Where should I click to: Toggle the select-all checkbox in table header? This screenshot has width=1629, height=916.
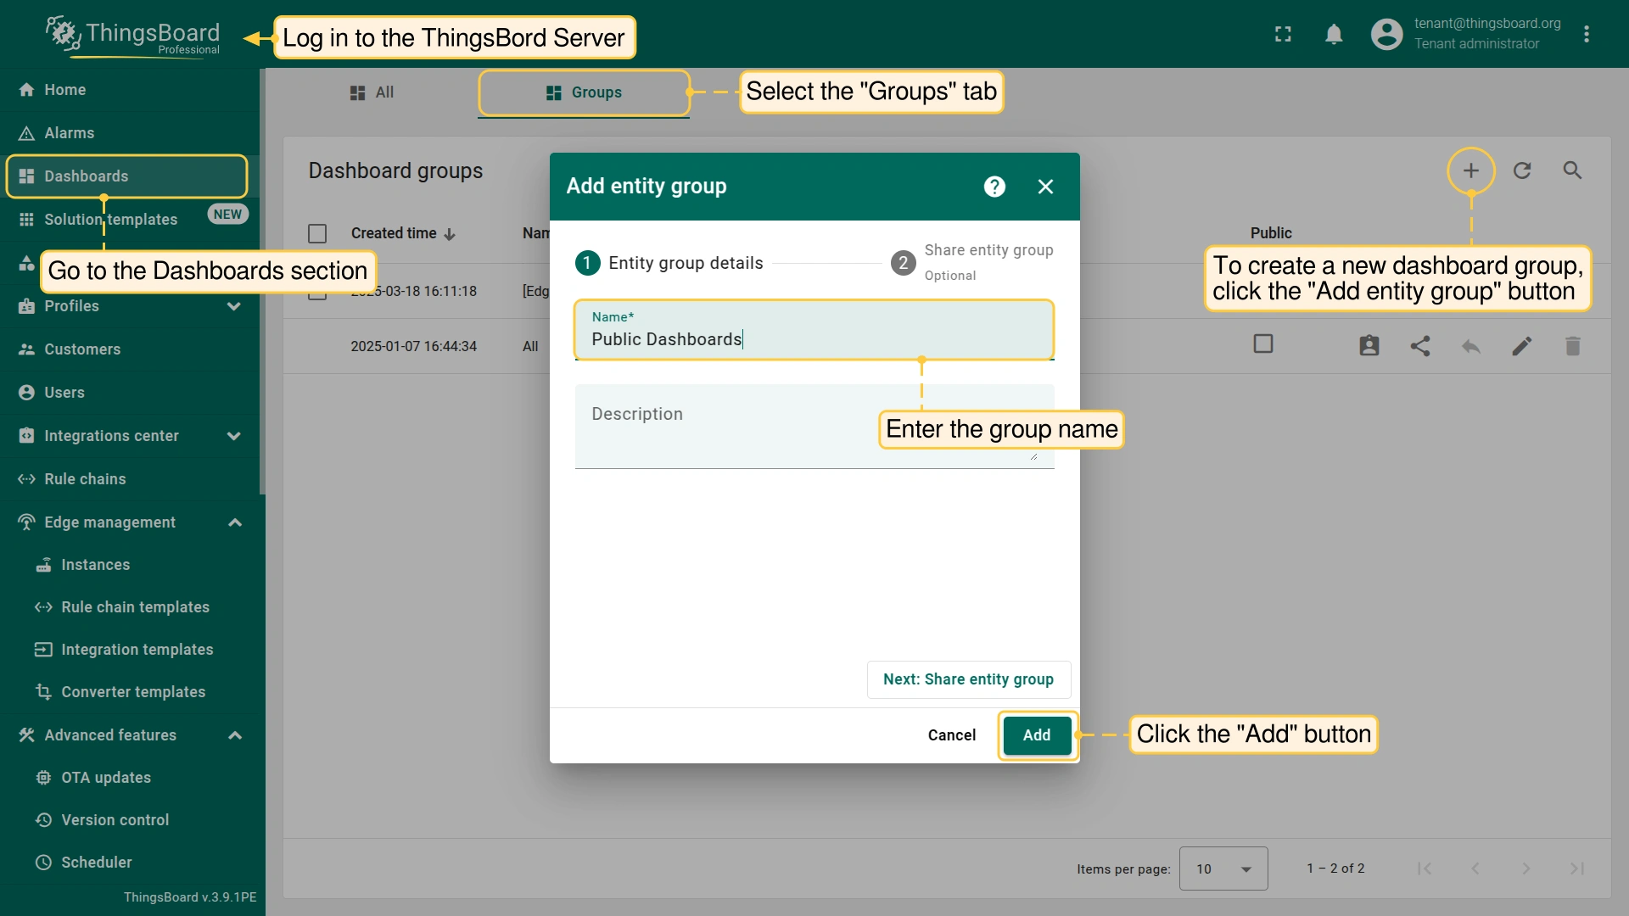coord(317,233)
